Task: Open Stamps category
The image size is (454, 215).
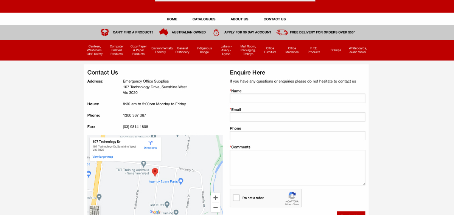Action: point(336,50)
